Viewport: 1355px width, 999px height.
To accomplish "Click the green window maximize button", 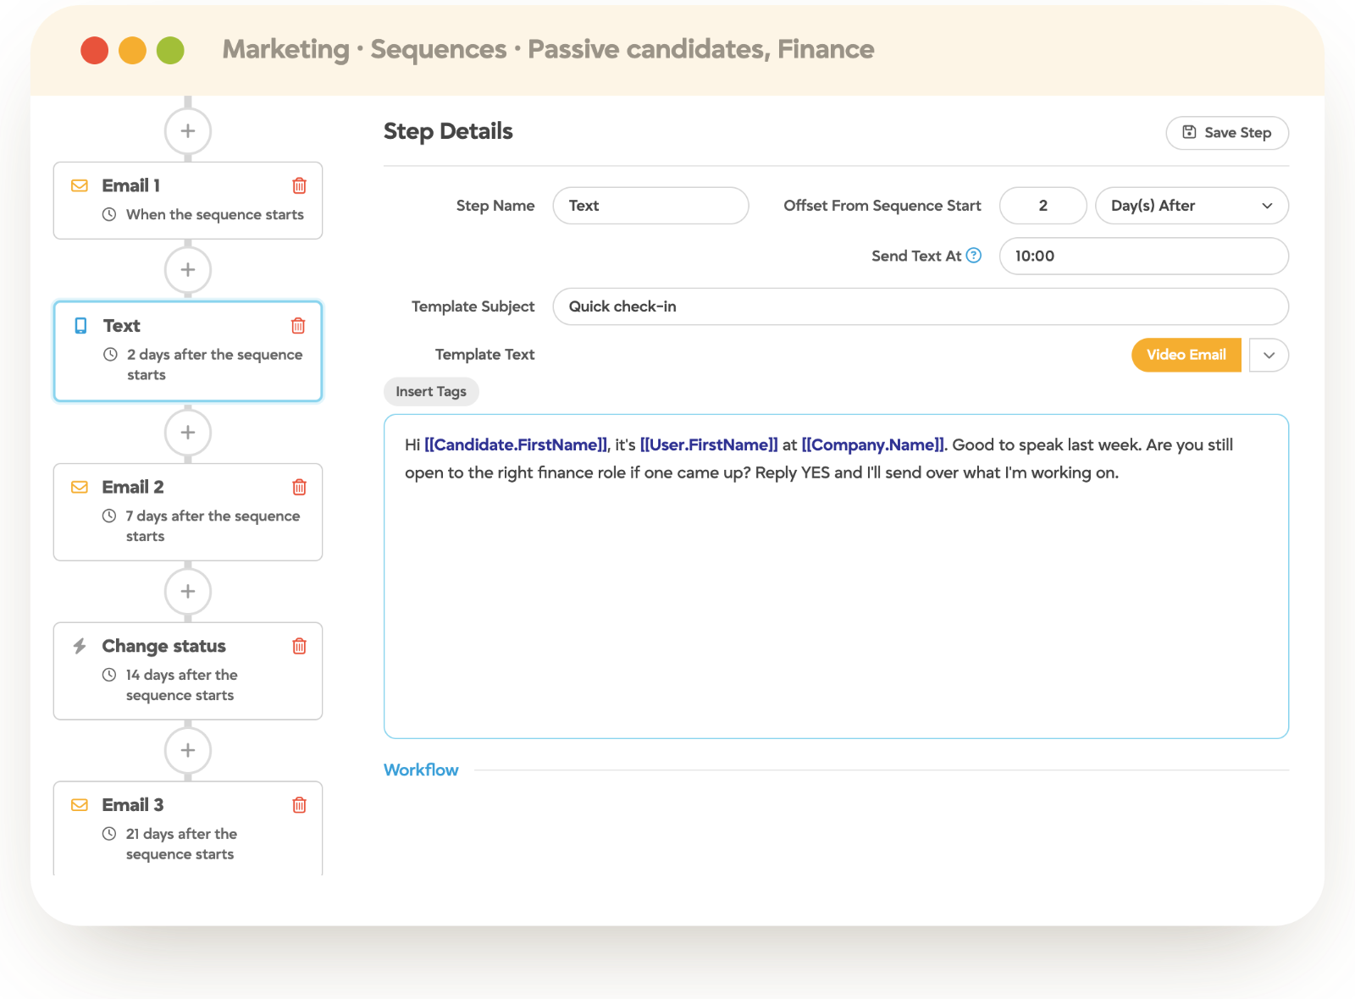I will [170, 50].
